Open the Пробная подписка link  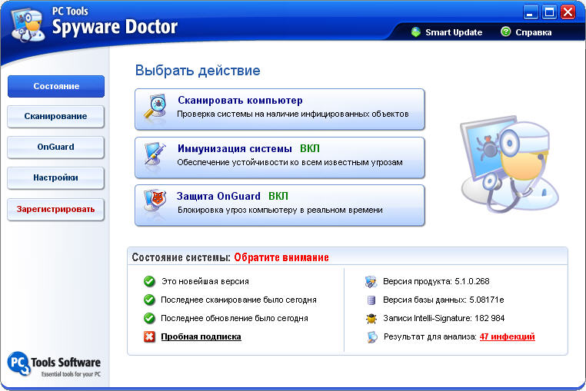(201, 337)
